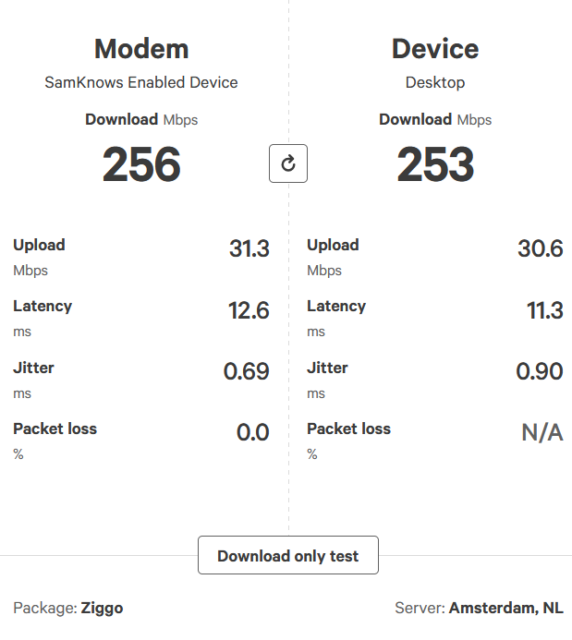Click the modem packet loss value 0.0
Viewport: 572px width, 640px height.
click(x=252, y=432)
